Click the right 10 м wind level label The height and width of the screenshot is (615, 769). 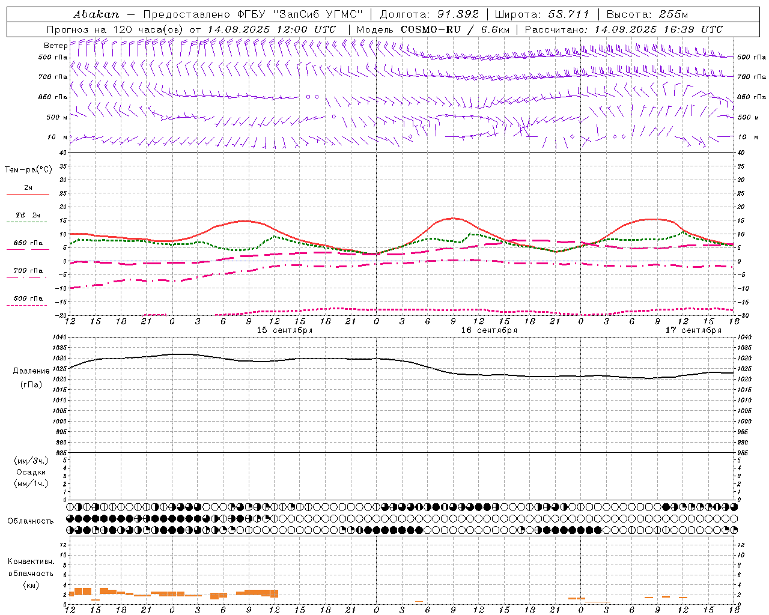pyautogui.click(x=748, y=137)
